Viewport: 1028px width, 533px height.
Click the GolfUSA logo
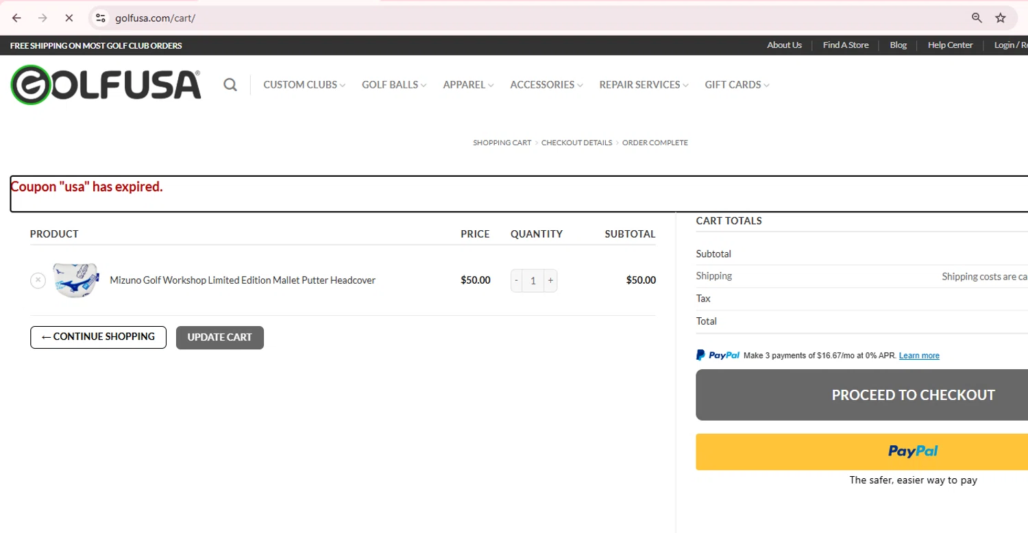pos(106,84)
